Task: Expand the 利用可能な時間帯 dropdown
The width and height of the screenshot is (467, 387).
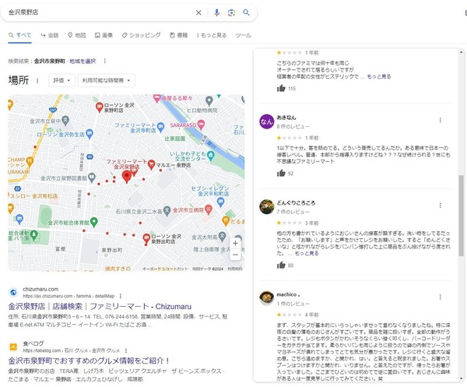Action: tap(106, 80)
